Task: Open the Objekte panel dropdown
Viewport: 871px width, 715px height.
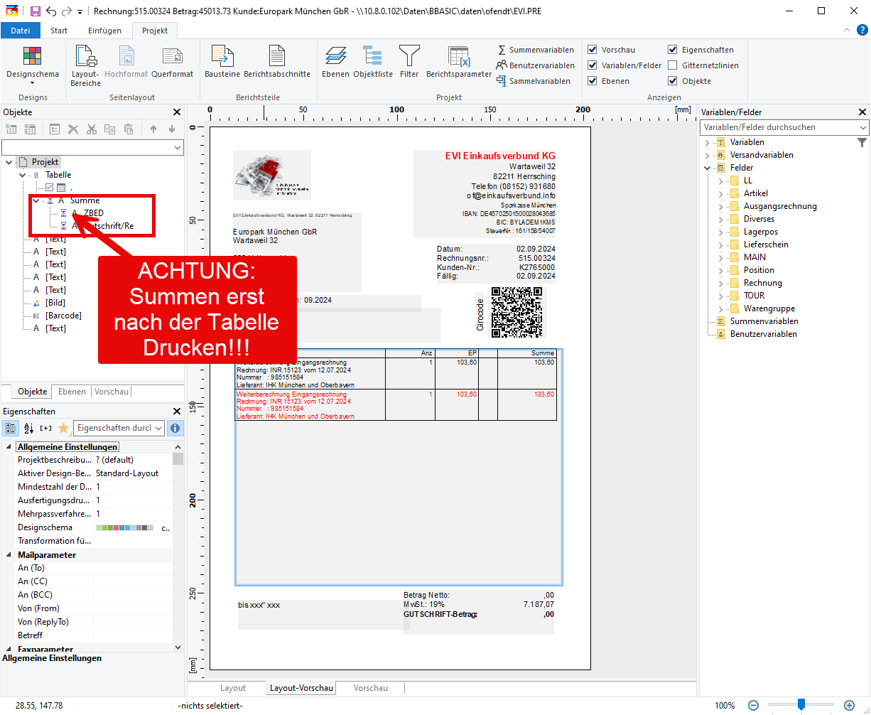Action: point(177,147)
